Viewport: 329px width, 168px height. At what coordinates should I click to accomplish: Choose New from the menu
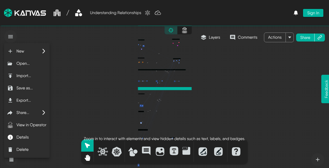point(27,51)
